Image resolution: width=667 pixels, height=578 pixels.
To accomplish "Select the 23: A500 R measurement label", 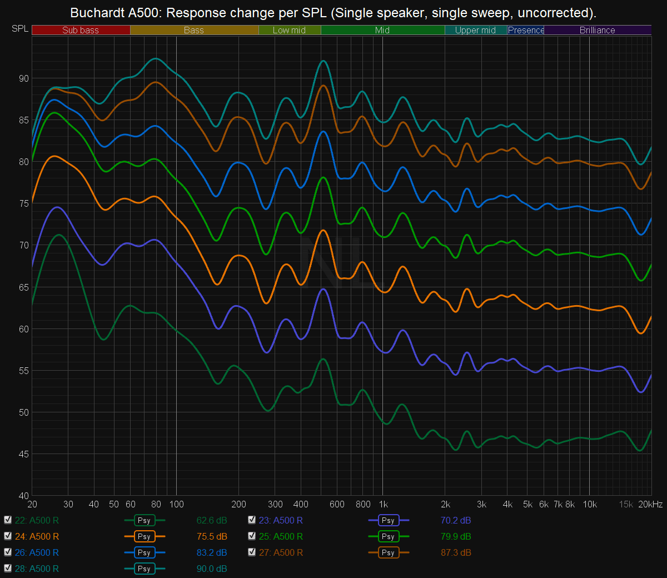I will coord(281,521).
